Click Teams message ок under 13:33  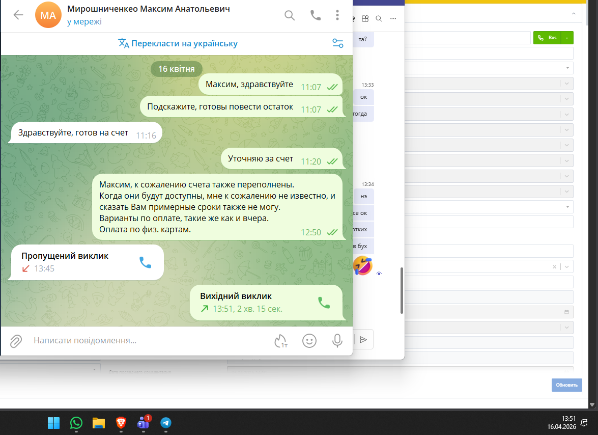pos(363,97)
